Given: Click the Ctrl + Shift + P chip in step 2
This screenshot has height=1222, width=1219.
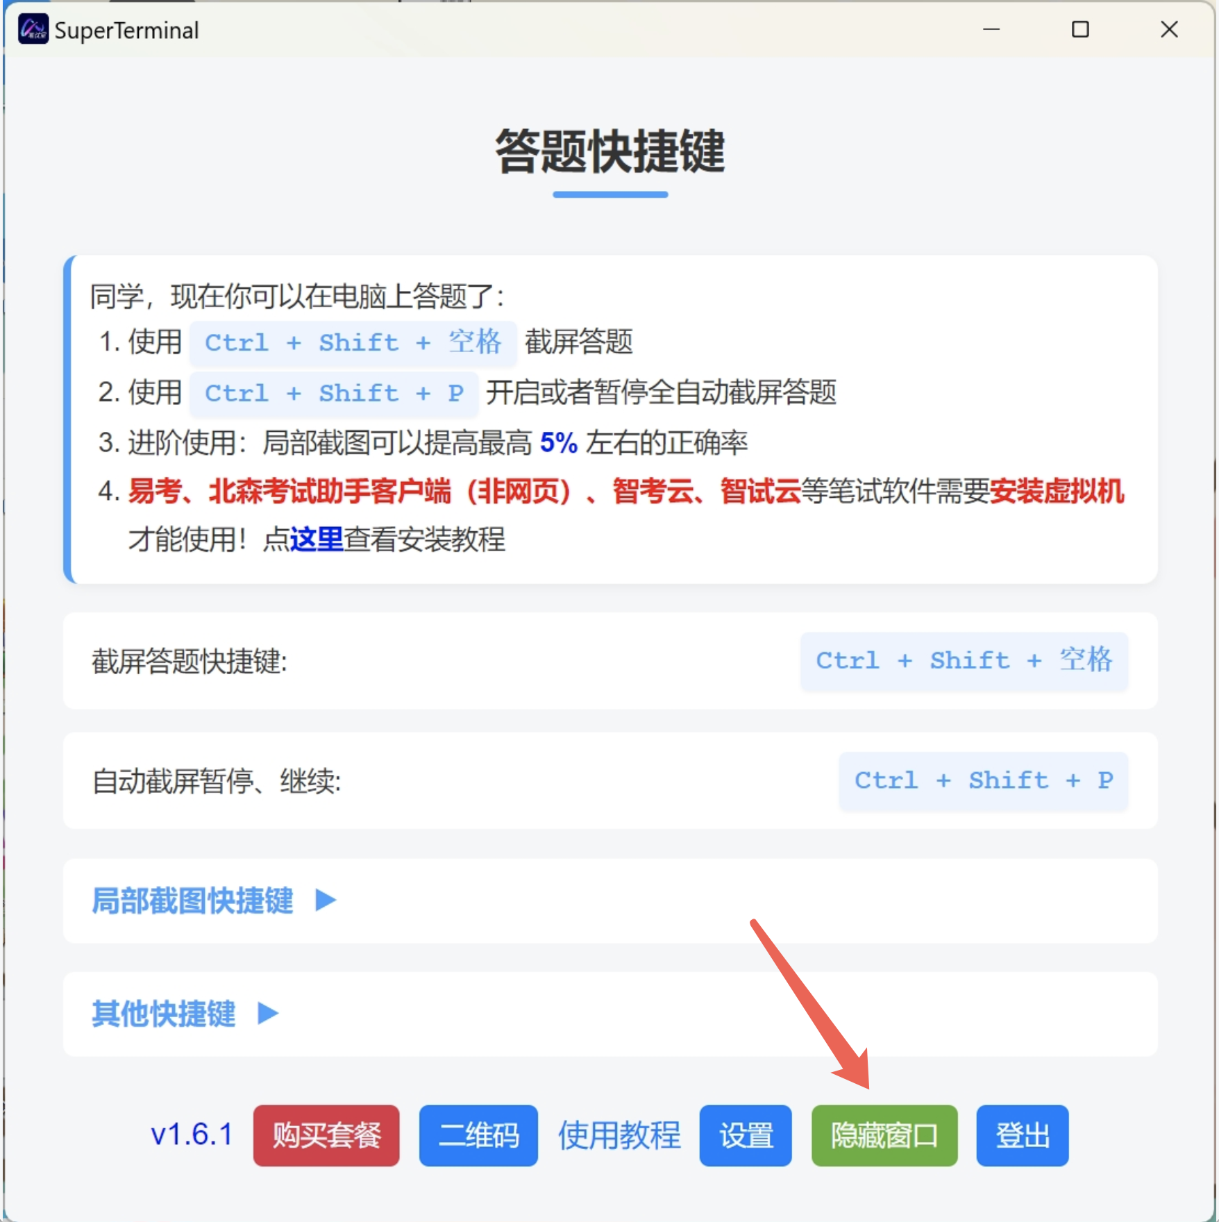Looking at the screenshot, I should click(x=334, y=393).
